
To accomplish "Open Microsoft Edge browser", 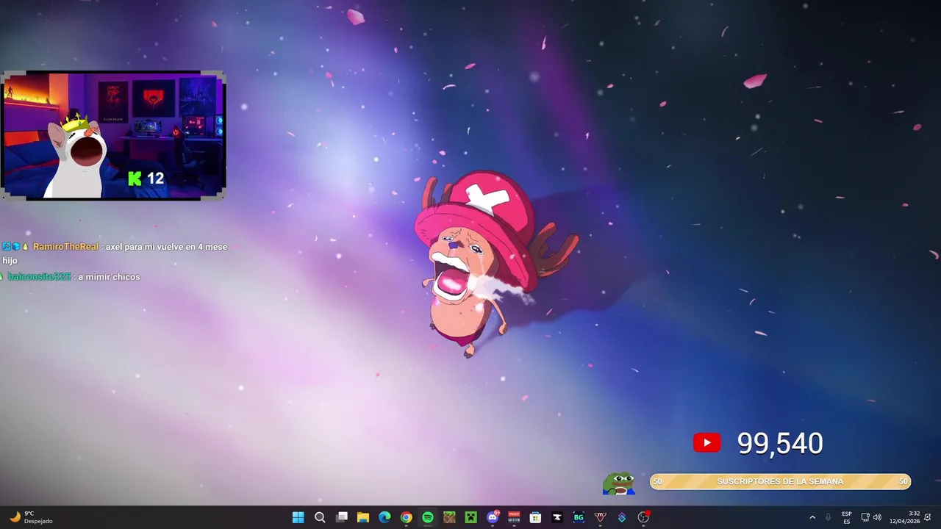I will click(384, 517).
